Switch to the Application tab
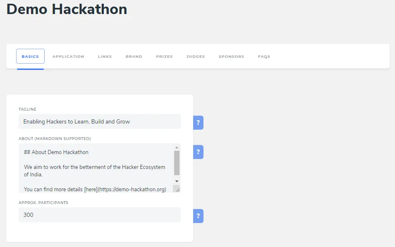Screen dimensions: 395x247 pos(68,57)
